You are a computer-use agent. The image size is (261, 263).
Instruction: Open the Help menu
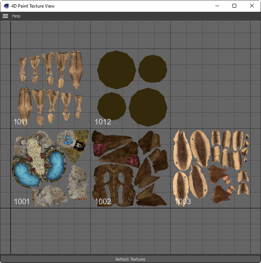click(x=16, y=16)
